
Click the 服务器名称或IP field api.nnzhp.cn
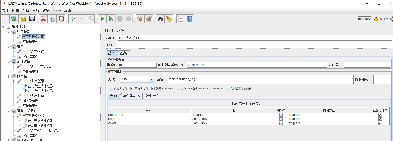(256, 65)
